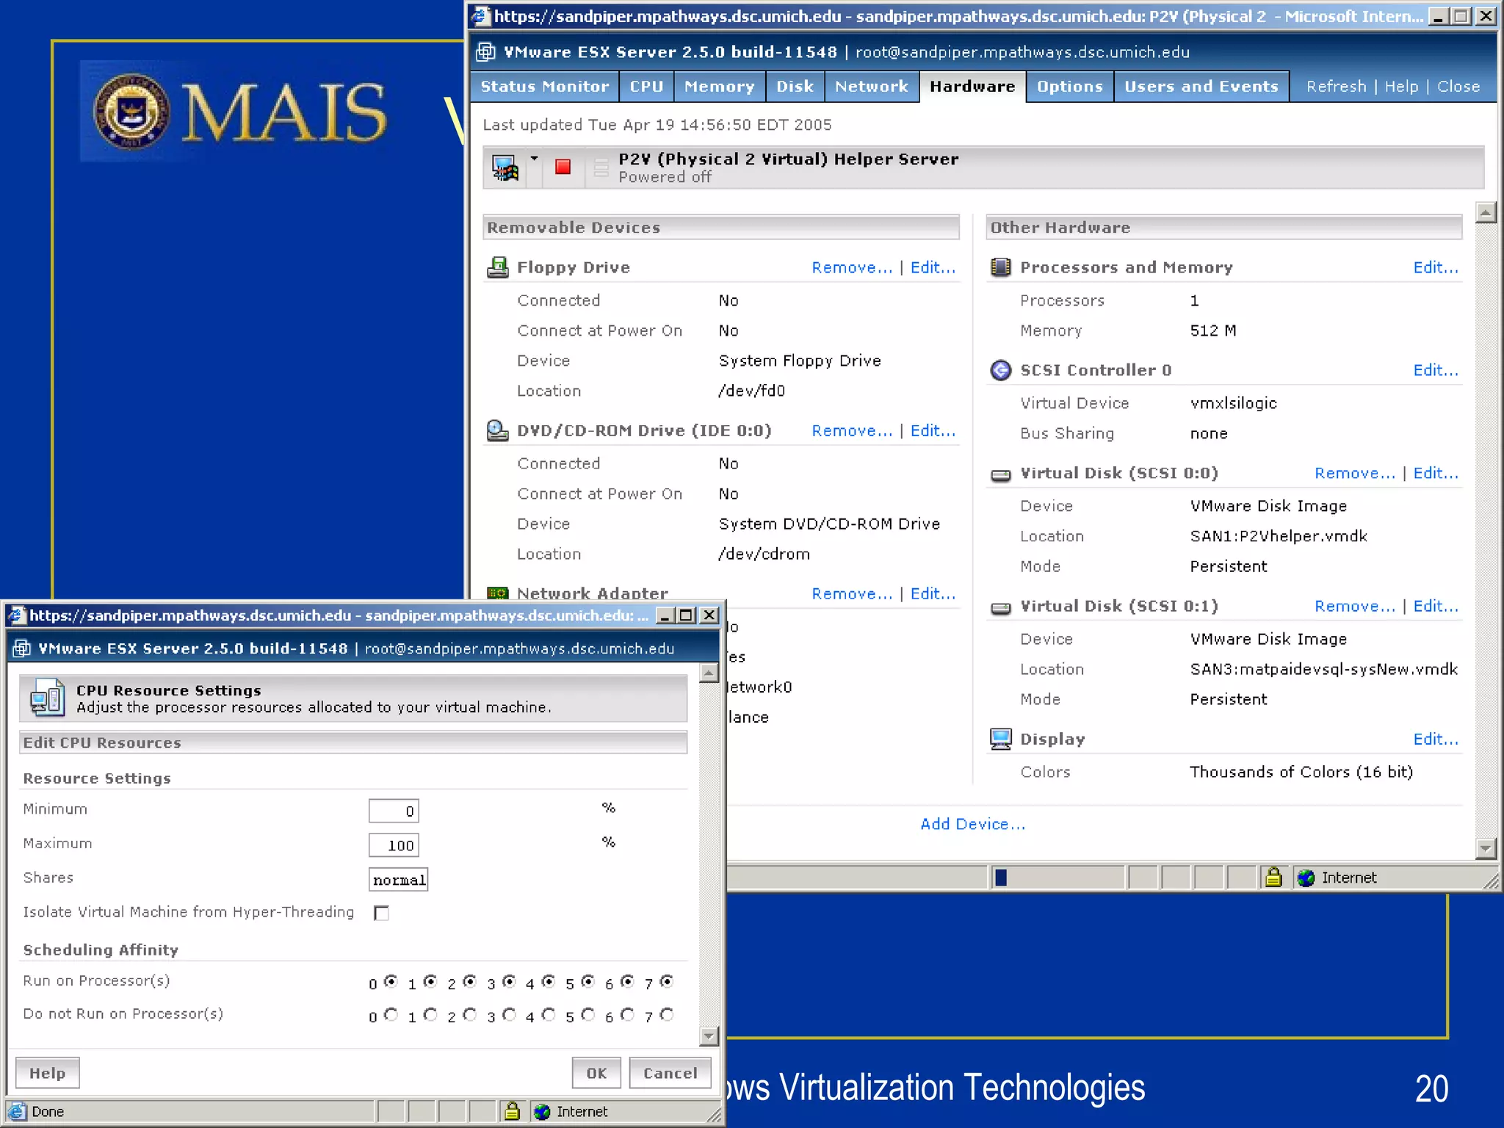Select Do not Run on Processor 2 radio button

point(470,1014)
